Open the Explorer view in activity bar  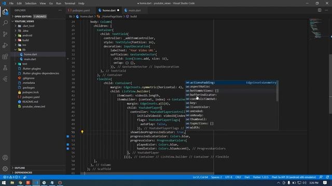click(x=5, y=12)
